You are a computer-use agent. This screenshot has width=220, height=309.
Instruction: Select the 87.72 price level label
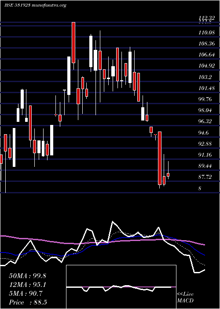(x=205, y=177)
